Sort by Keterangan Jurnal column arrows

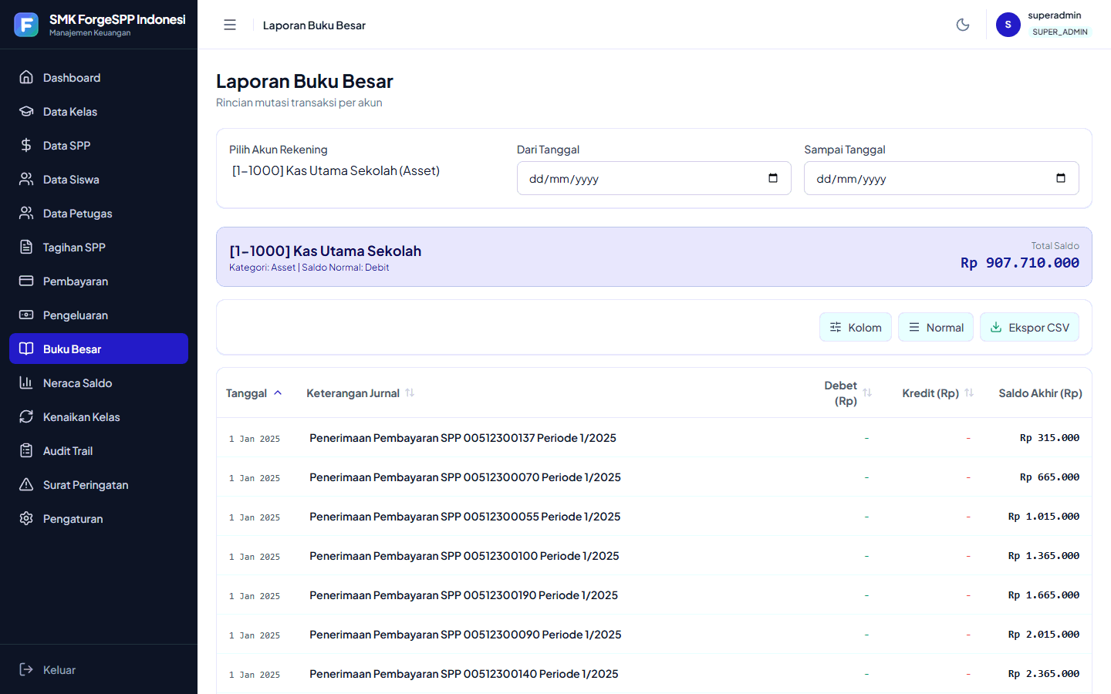click(410, 392)
